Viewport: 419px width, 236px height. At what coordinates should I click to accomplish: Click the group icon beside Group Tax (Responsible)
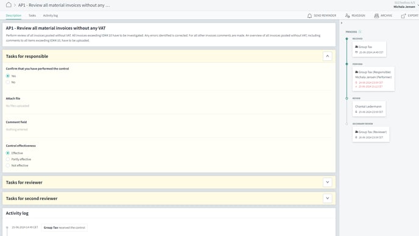pyautogui.click(x=356, y=72)
